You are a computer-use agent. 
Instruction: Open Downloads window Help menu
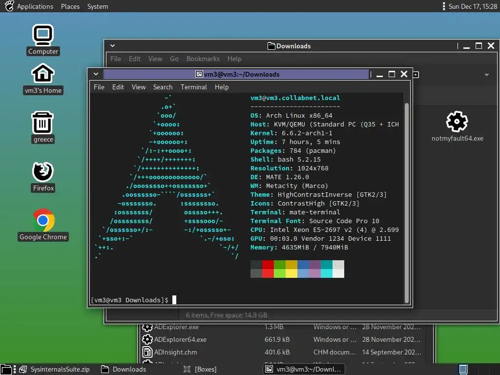(234, 59)
